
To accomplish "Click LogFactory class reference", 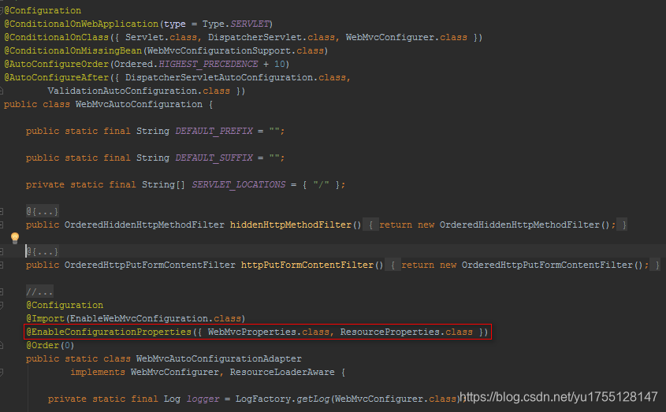I will (x=263, y=399).
